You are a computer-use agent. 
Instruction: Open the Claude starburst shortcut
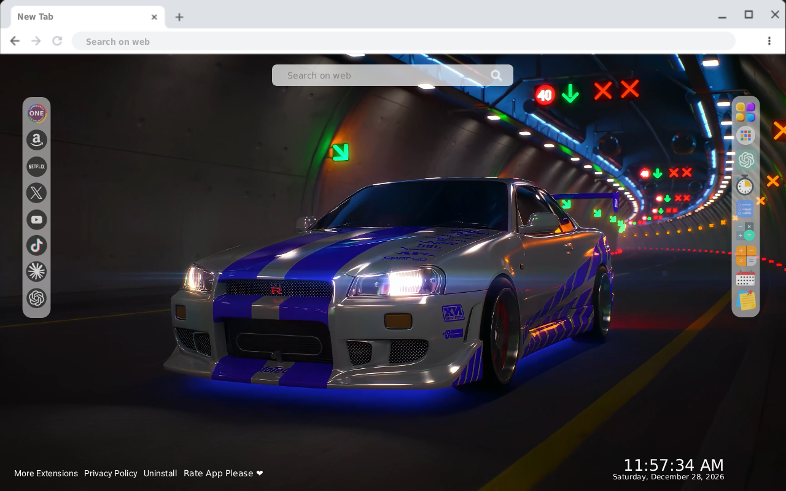pos(37,272)
